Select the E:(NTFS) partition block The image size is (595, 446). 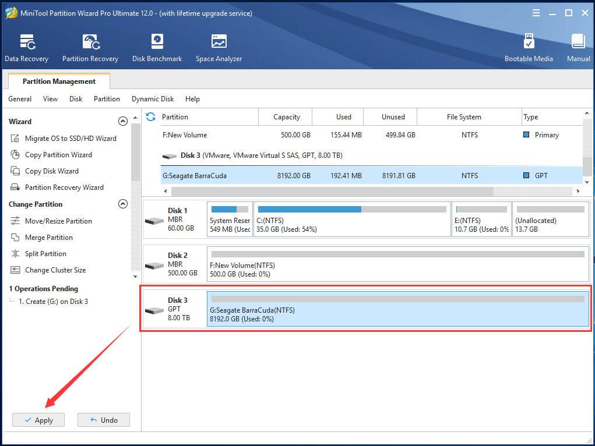click(481, 219)
